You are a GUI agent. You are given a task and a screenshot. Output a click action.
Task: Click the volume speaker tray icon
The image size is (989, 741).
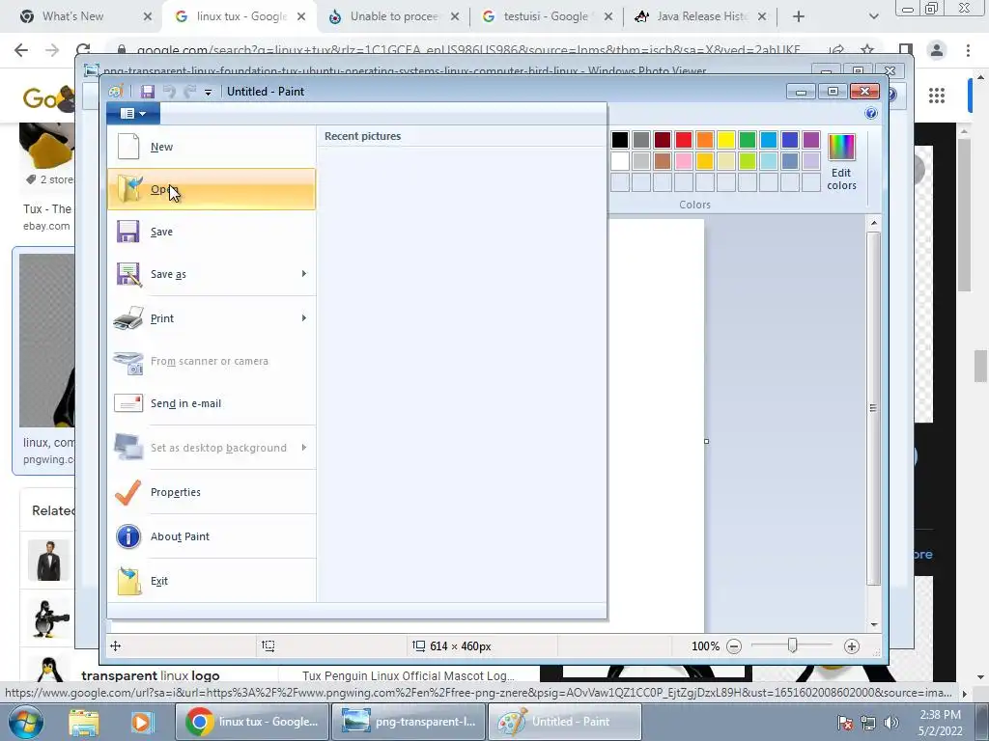coord(890,723)
